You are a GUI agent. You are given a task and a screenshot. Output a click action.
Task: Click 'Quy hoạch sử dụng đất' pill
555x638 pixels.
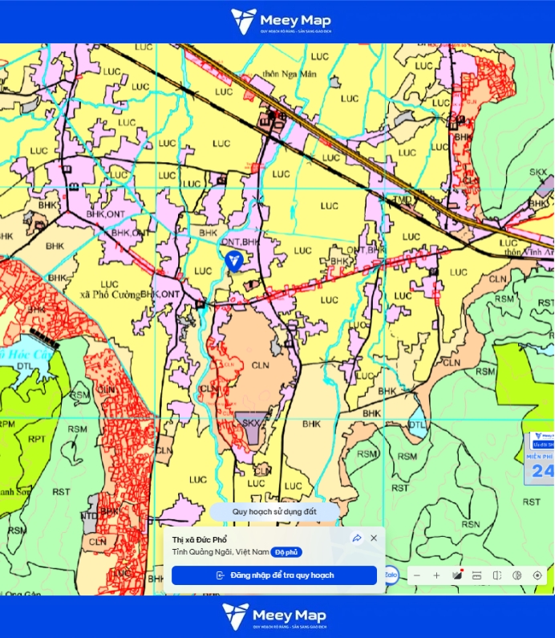(x=274, y=511)
